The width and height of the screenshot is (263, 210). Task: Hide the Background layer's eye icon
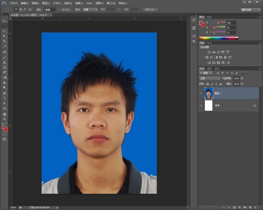(201, 106)
